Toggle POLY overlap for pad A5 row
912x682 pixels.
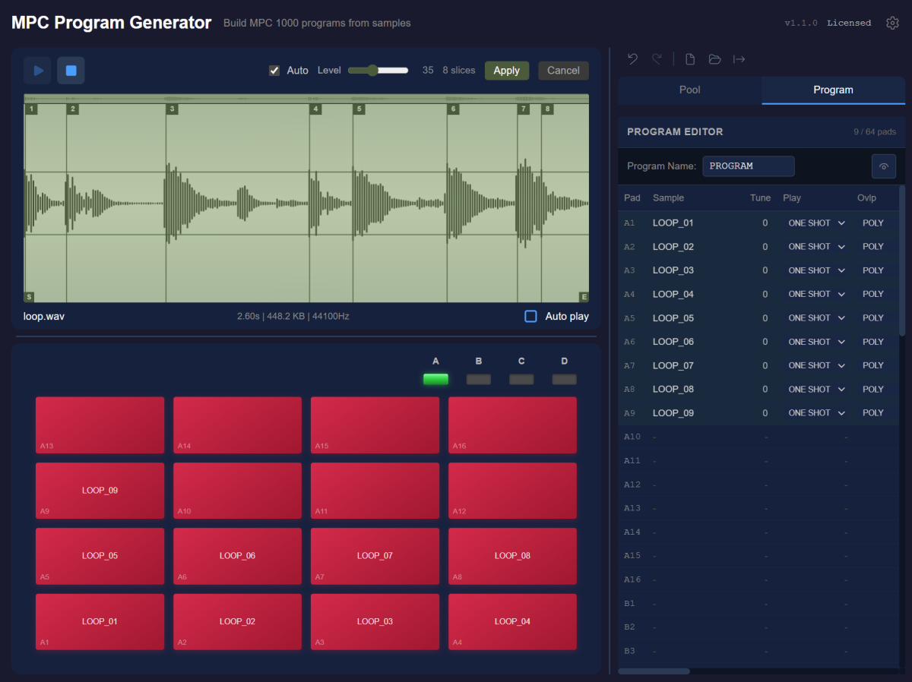[873, 318]
